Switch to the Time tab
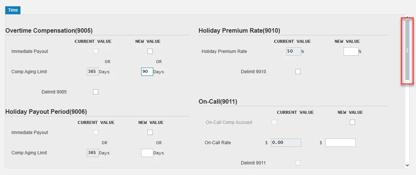 coord(13,10)
